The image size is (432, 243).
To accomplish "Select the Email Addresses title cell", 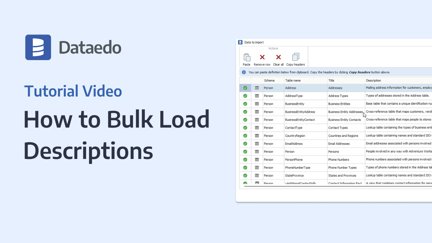I will click(x=339, y=144).
